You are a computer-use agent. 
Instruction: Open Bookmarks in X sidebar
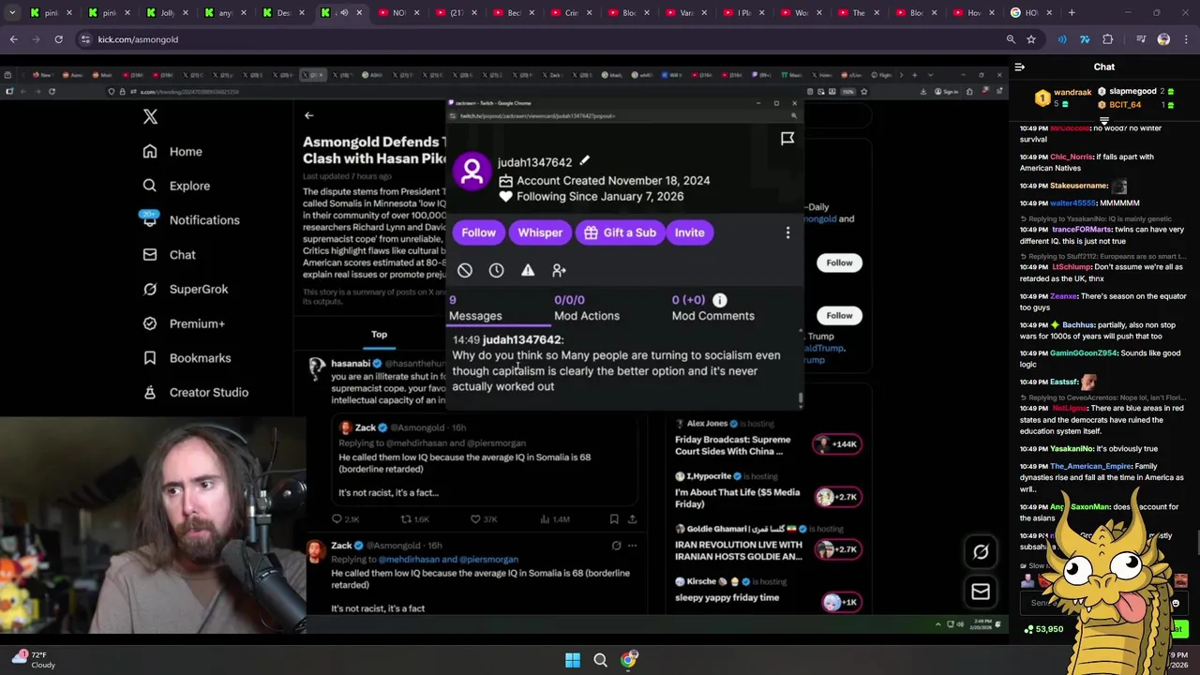click(187, 358)
